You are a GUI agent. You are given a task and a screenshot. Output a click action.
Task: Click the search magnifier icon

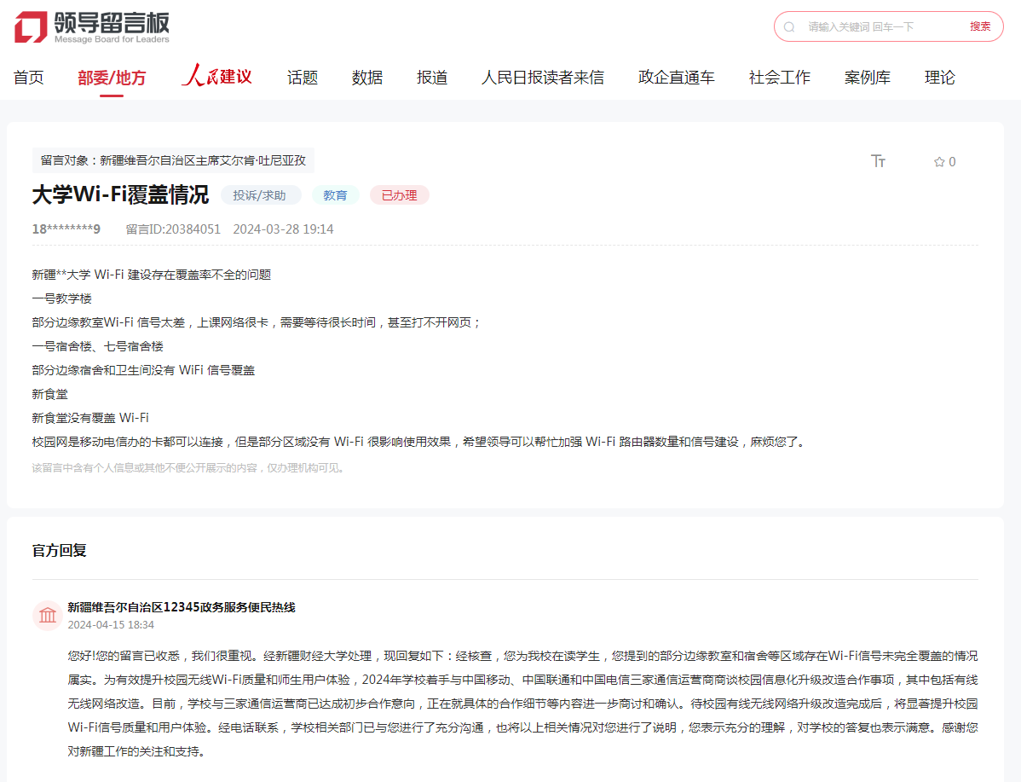click(x=790, y=27)
